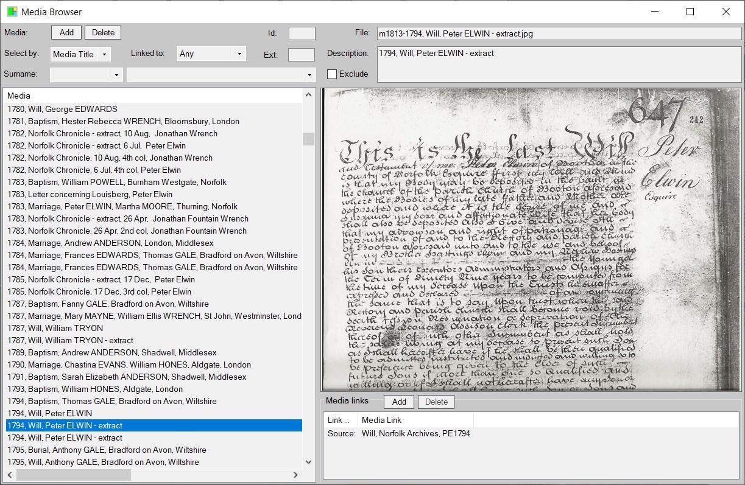Click the scroll up arrow of media list
The image size is (745, 485).
tap(308, 95)
